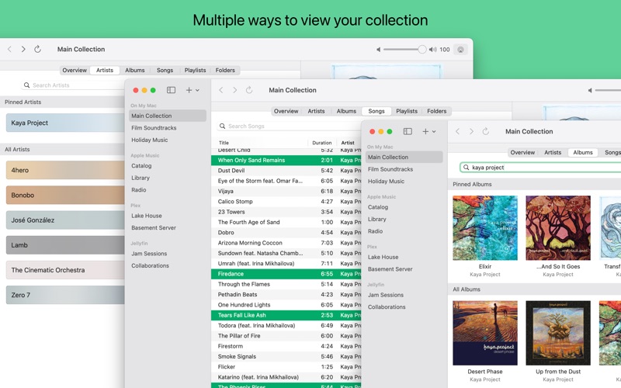Switch to Overview tab in Artists window
The image size is (621, 388).
tap(75, 70)
